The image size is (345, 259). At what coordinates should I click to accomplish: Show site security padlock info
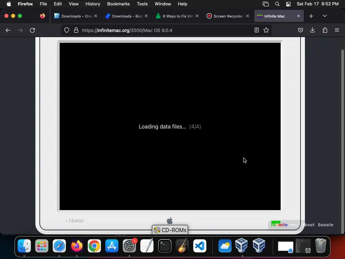tap(76, 30)
